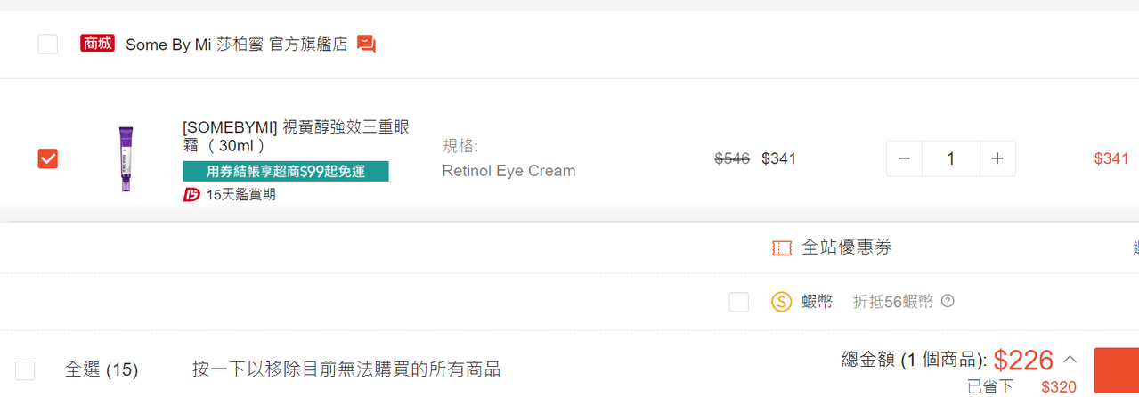Enable the 蝦幣 coin discount checkbox
This screenshot has height=397, width=1139.
coord(738,302)
